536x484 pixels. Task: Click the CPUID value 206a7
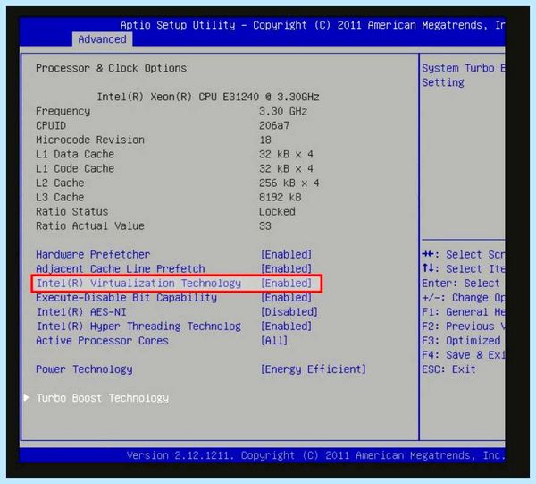pos(274,125)
